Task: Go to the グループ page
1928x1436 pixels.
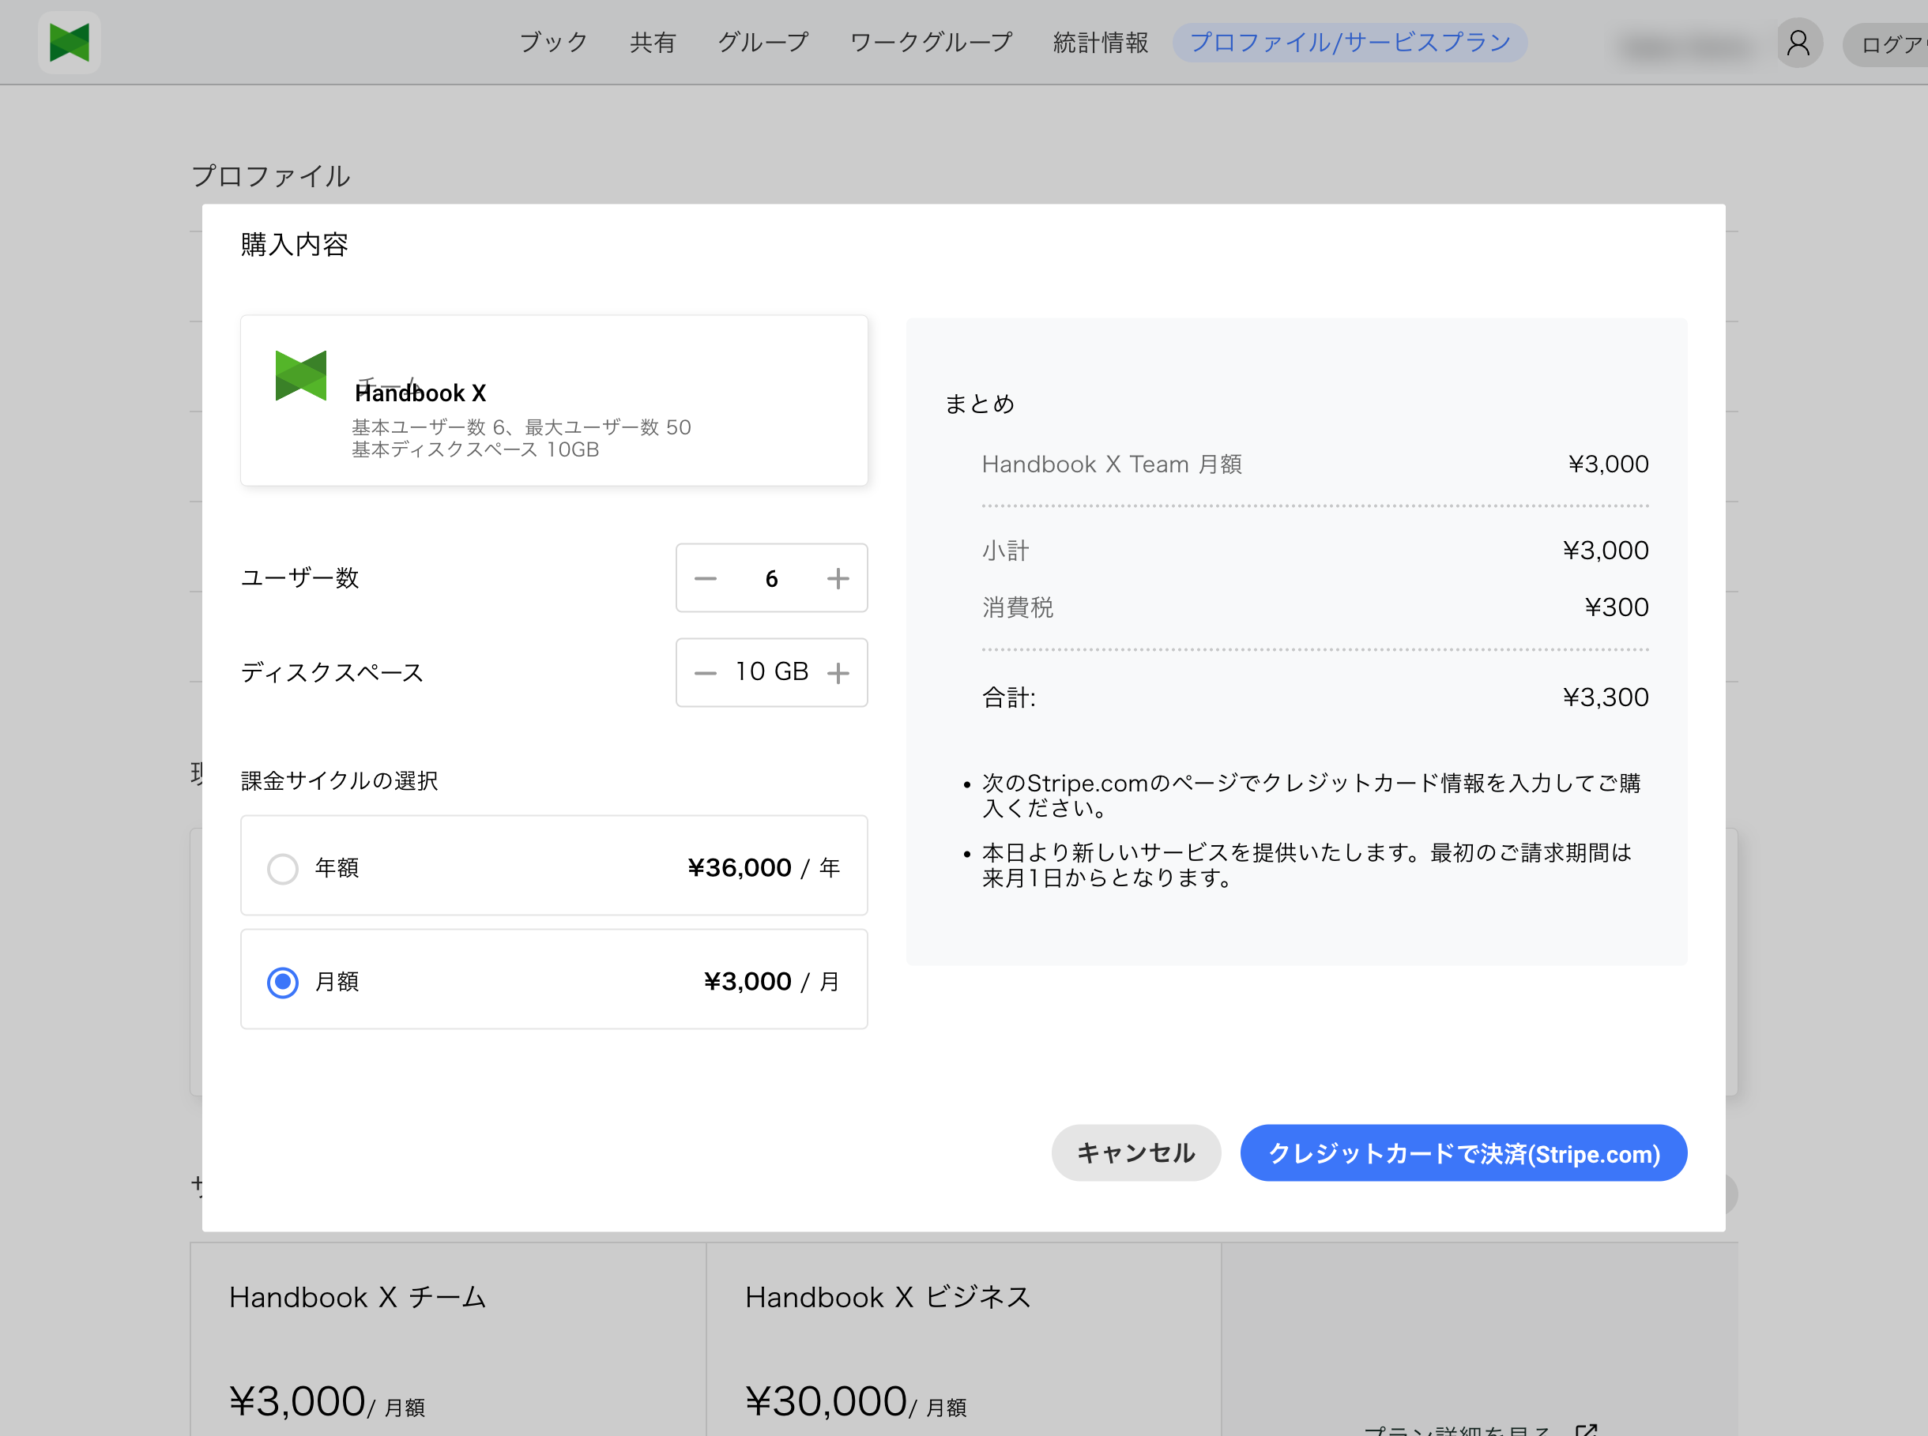Action: 763,43
